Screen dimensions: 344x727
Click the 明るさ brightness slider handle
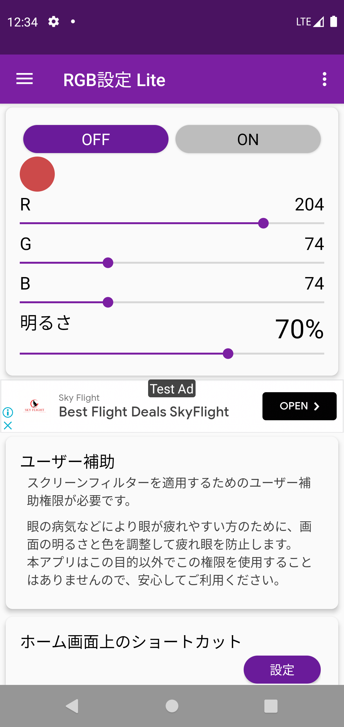pos(228,354)
